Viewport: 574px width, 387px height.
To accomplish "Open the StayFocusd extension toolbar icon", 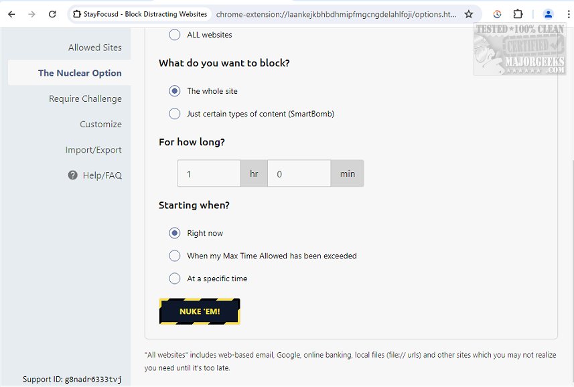I will (x=497, y=14).
